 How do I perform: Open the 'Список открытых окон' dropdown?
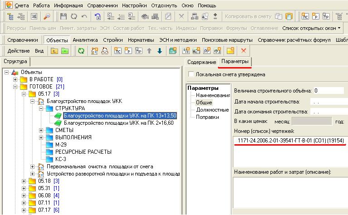click(x=312, y=28)
